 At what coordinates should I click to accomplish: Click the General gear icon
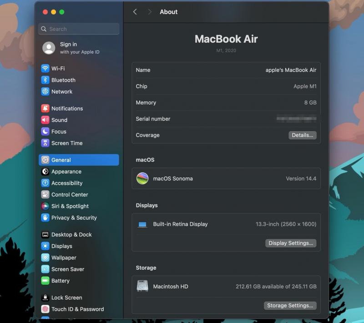(45, 160)
